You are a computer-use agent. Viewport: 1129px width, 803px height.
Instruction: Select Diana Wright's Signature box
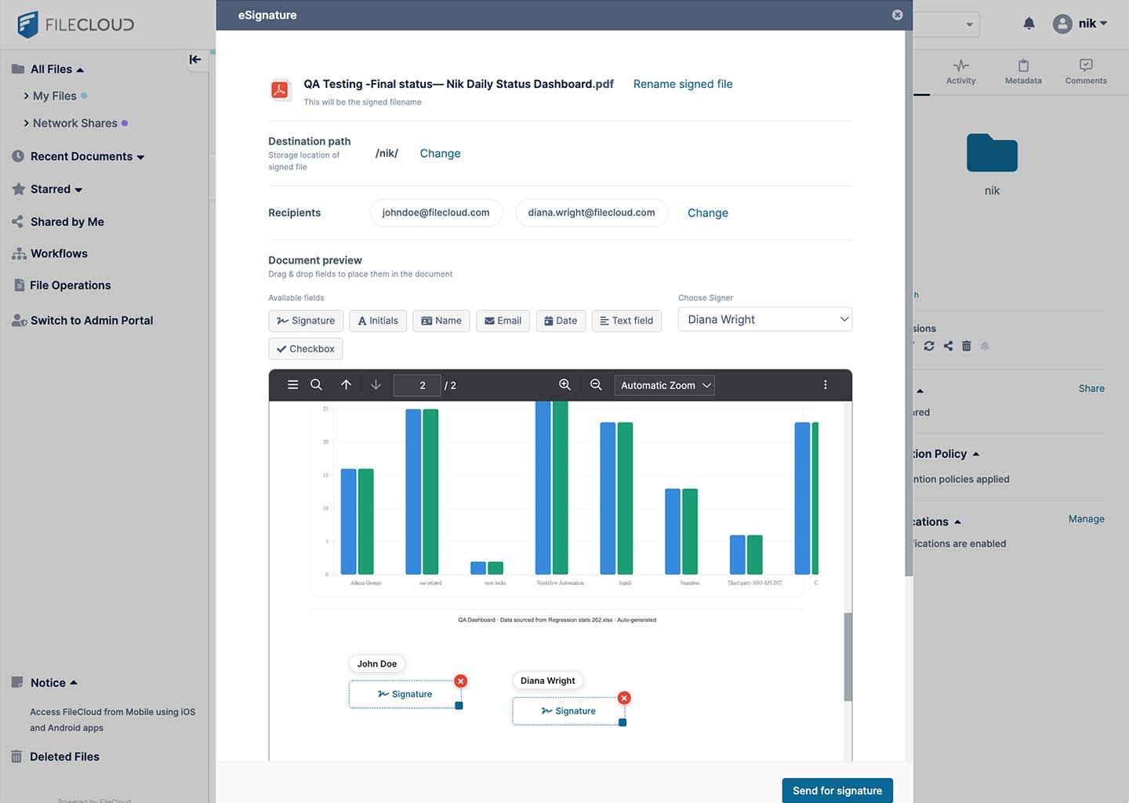tap(568, 711)
